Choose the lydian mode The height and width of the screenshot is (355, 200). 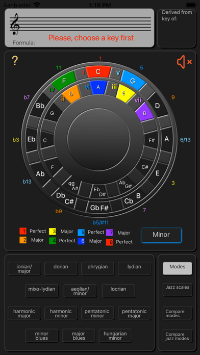(134, 268)
